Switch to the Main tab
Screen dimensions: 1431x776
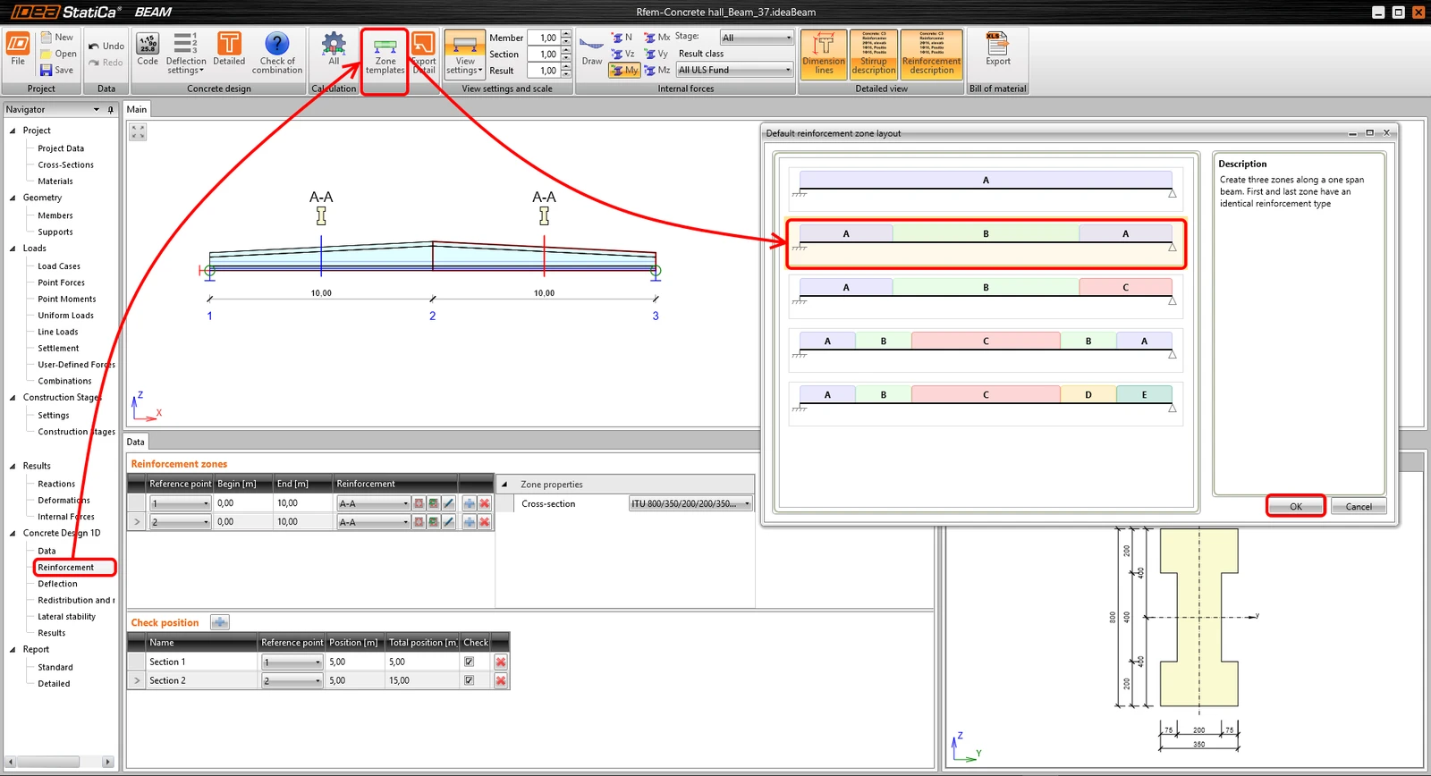(x=137, y=109)
